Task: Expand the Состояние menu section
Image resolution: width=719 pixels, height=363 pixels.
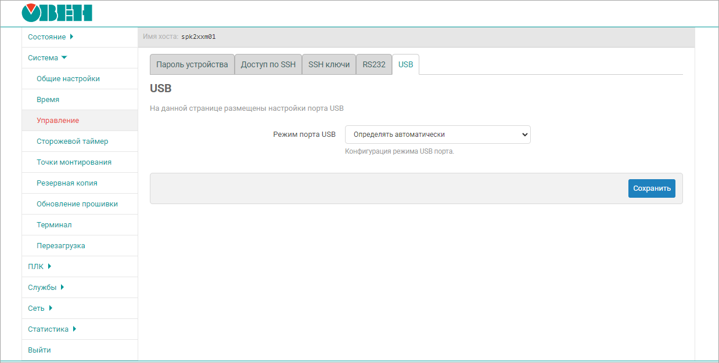Action: coord(50,37)
